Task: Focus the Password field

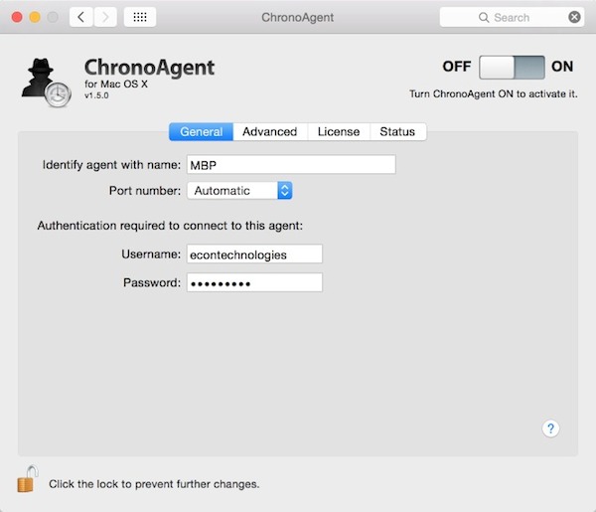Action: tap(254, 282)
